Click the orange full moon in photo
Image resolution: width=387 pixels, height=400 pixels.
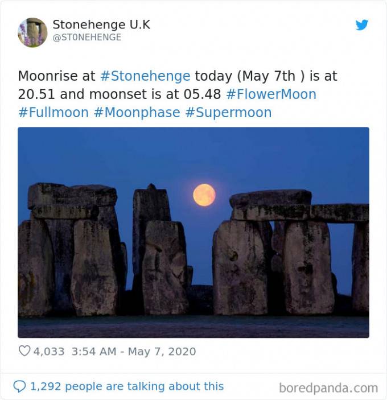tap(204, 195)
